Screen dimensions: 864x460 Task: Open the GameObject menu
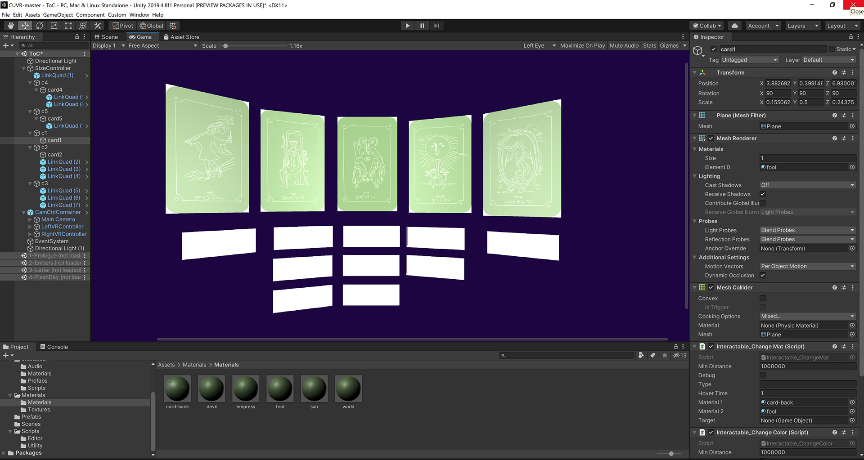tap(58, 15)
